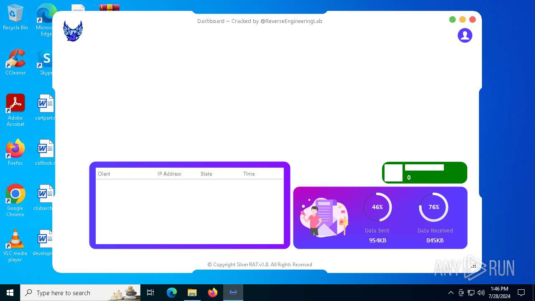The image size is (535, 301).
Task: Click the dashboard title text
Action: (260, 21)
